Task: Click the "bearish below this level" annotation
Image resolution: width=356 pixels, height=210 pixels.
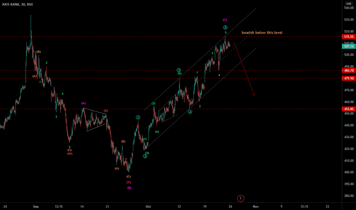Action: tap(262, 33)
